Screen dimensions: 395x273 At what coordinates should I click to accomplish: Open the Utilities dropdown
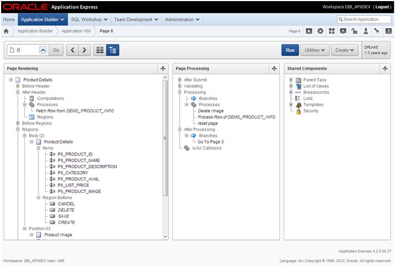point(315,50)
